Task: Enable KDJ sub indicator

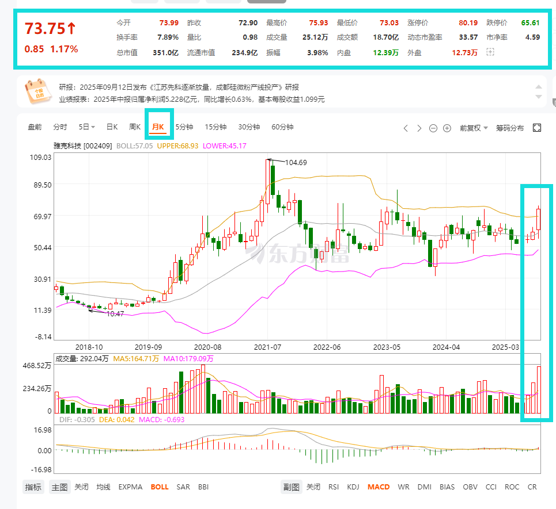Action: pos(353,487)
